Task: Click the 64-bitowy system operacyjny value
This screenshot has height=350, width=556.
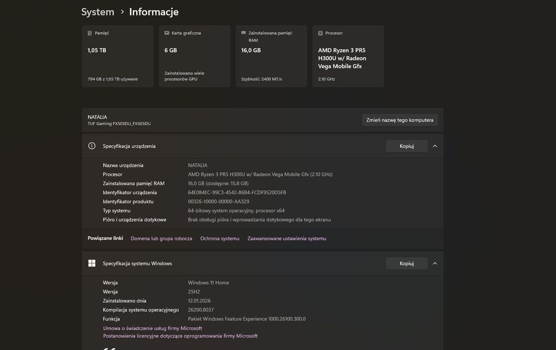Action: point(236,211)
